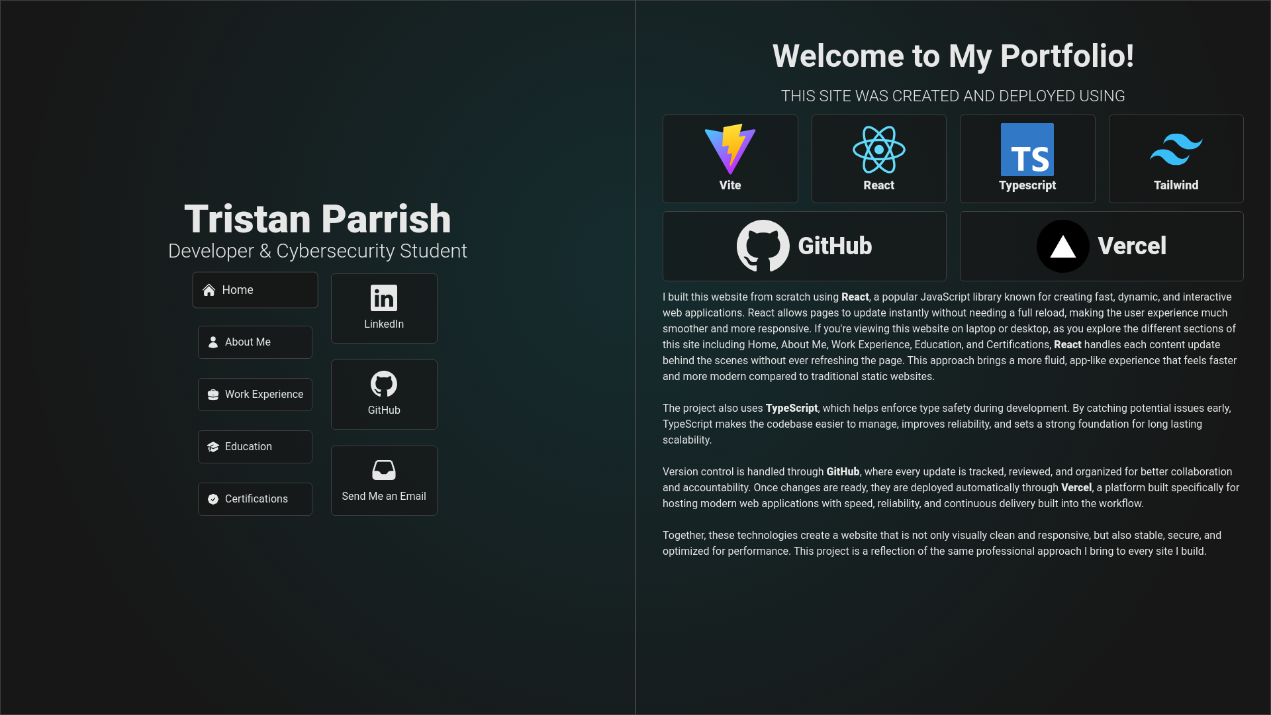This screenshot has width=1271, height=715.
Task: Click the blue TS TypeScript logo
Action: tap(1027, 150)
